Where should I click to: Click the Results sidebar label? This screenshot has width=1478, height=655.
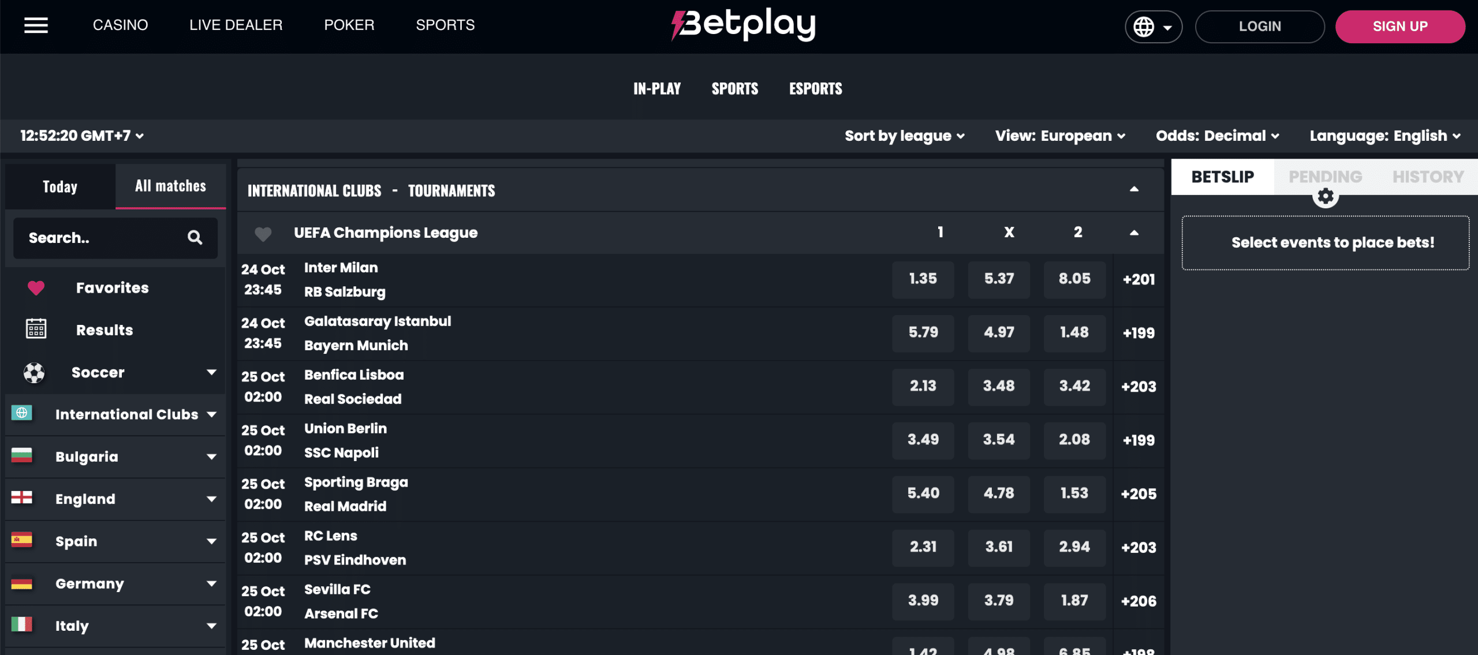coord(104,330)
